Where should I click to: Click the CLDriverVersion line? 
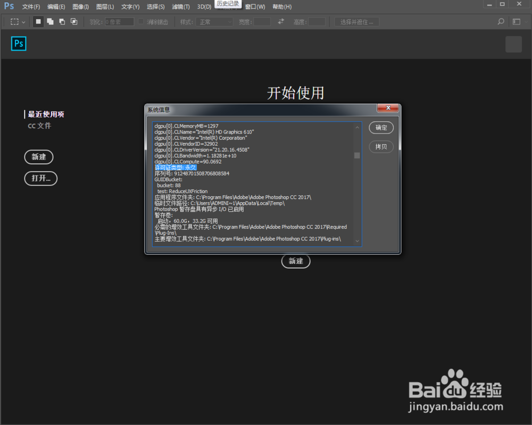(202, 150)
